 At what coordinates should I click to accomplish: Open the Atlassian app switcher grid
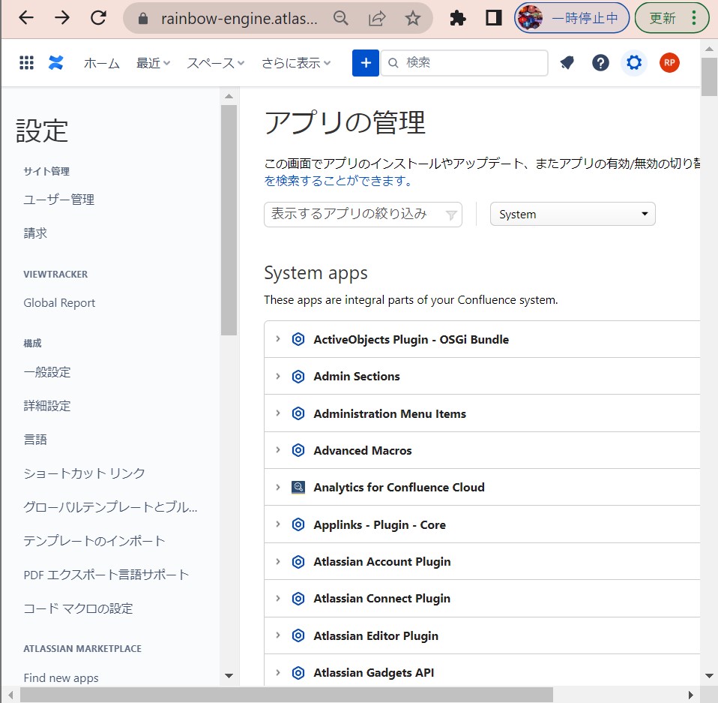pos(26,63)
